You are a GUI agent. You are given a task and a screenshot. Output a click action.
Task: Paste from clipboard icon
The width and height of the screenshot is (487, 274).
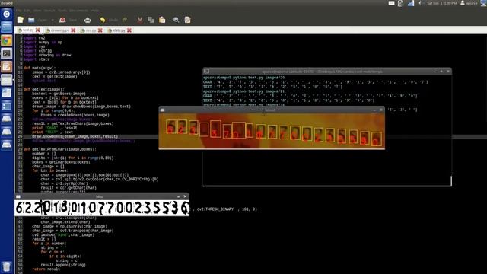(162, 20)
